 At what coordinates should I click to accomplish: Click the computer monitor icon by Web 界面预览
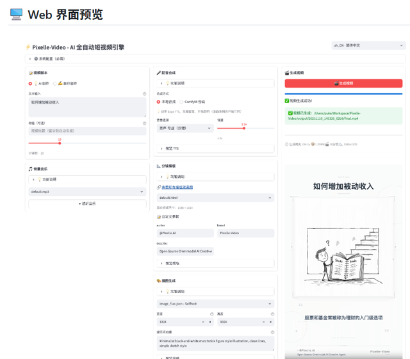pos(16,14)
